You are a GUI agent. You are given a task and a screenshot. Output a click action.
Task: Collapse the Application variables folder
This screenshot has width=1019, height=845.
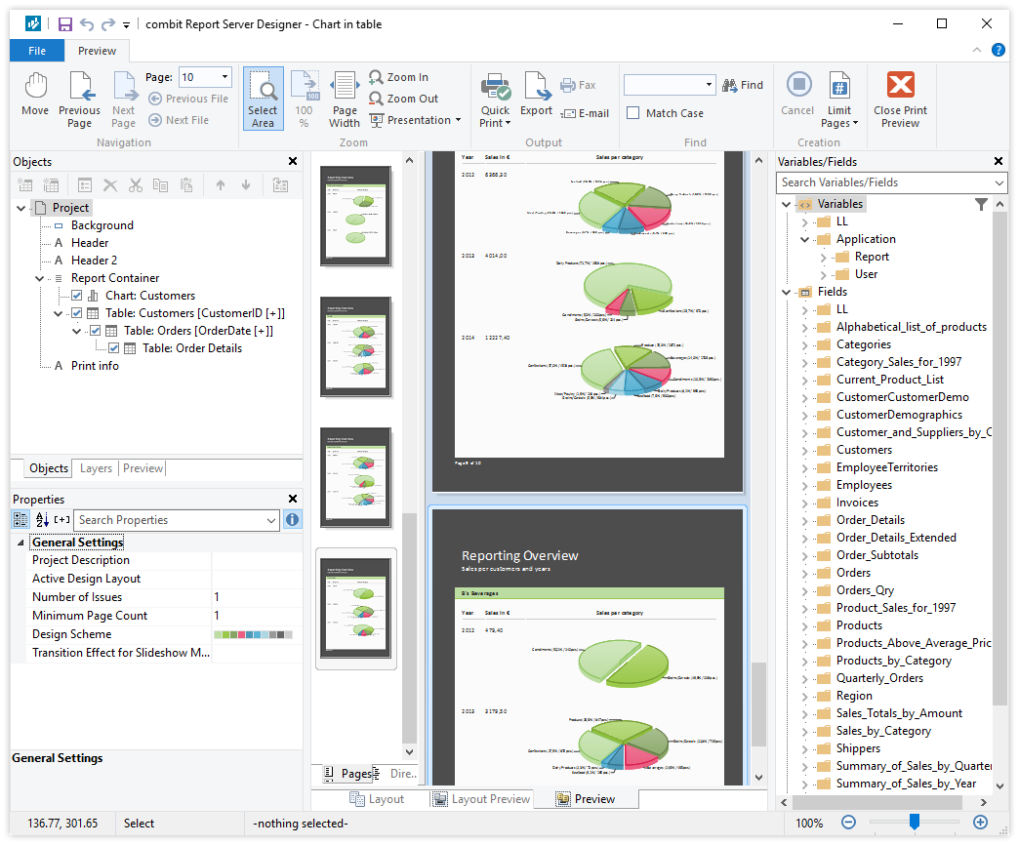coord(805,240)
